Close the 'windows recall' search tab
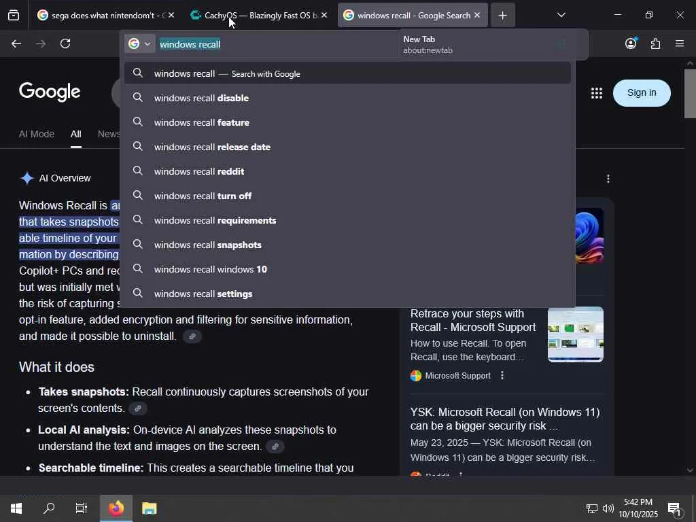 click(x=477, y=16)
